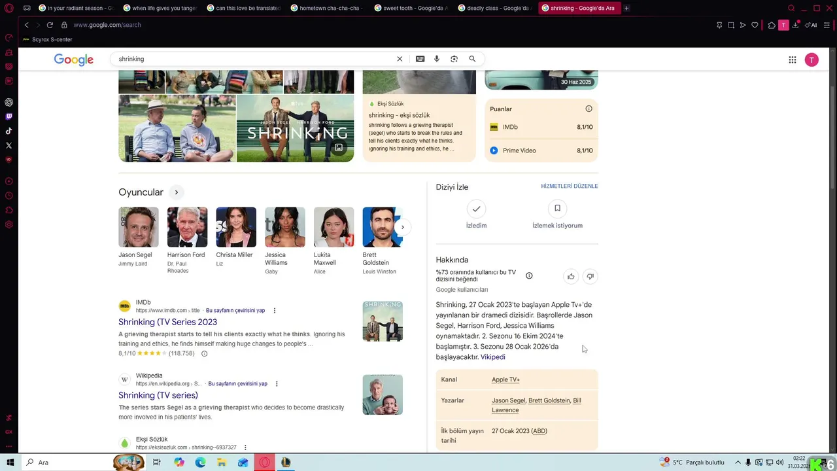The width and height of the screenshot is (837, 471).
Task: Open the park bench scene image
Action: click(x=177, y=128)
